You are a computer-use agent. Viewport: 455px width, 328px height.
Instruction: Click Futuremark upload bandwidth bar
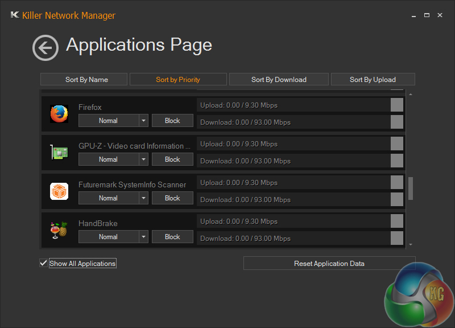(293, 183)
